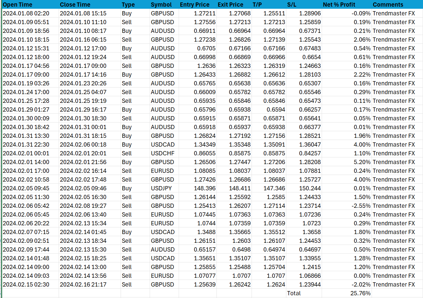Click exit price 1.26826 cell
423x298 pixels.
pyautogui.click(x=234, y=40)
